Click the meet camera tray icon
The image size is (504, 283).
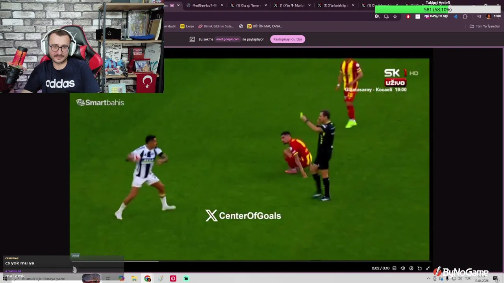(435, 279)
